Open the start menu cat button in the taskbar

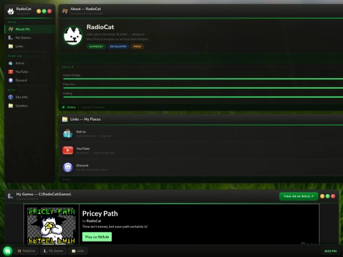[x=8, y=251]
